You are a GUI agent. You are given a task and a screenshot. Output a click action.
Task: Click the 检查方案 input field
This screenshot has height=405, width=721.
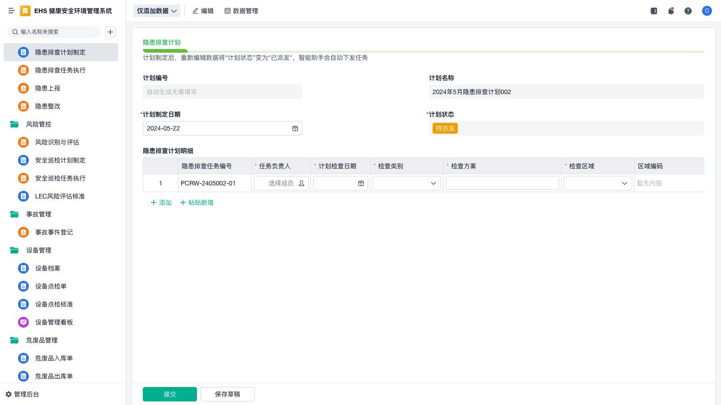[502, 183]
